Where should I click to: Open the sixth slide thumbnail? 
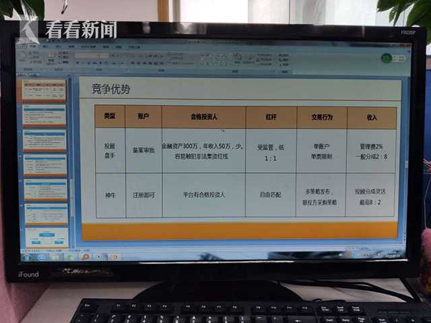coord(46,214)
